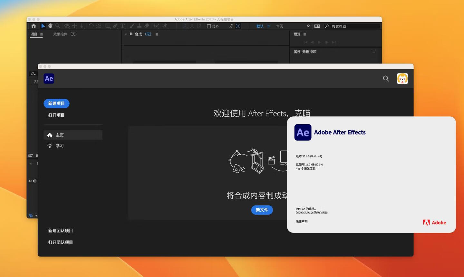
Task: Click the 新文件 button
Action: 262,210
